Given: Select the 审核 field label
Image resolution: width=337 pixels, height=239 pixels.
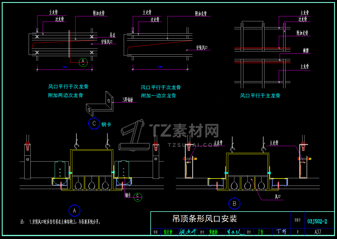Looking at the screenshot, I should (x=155, y=232).
